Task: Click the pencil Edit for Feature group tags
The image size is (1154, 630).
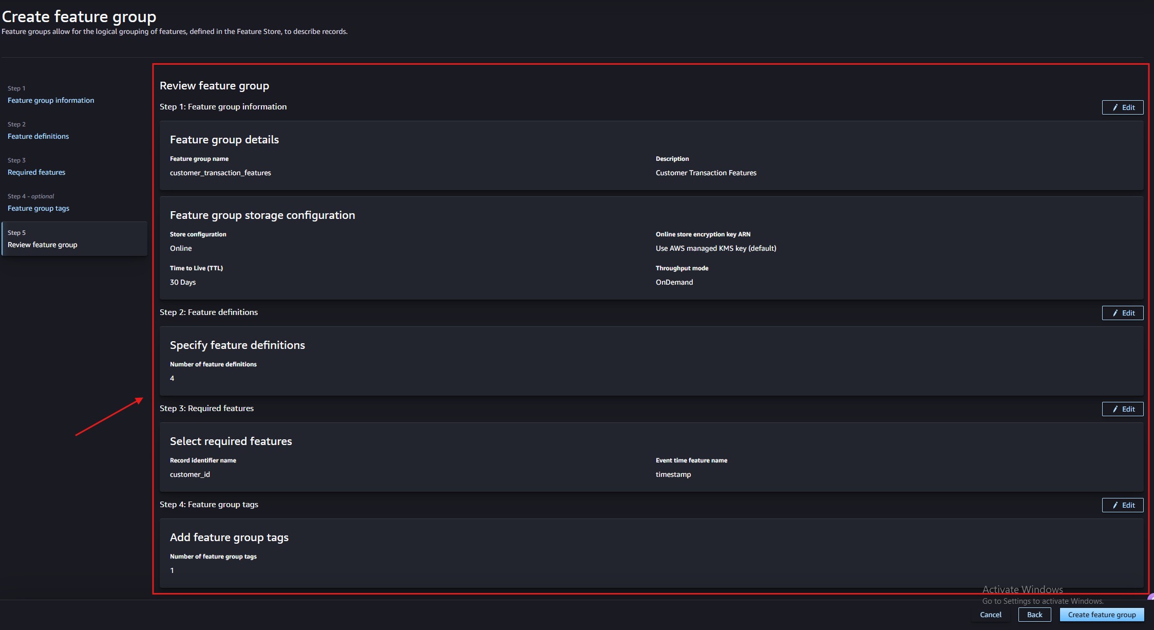Action: (x=1122, y=505)
